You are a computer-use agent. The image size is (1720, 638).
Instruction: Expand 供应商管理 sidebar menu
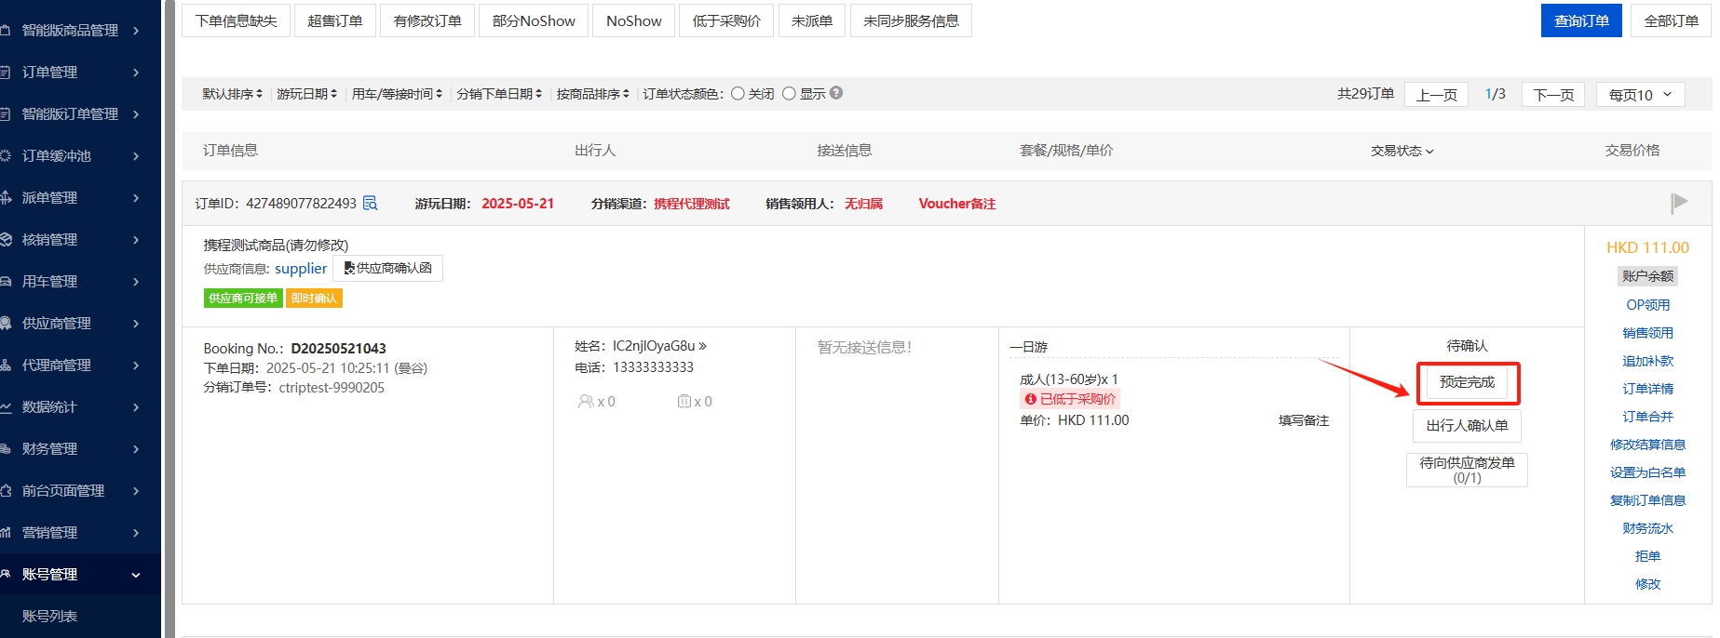[x=80, y=323]
